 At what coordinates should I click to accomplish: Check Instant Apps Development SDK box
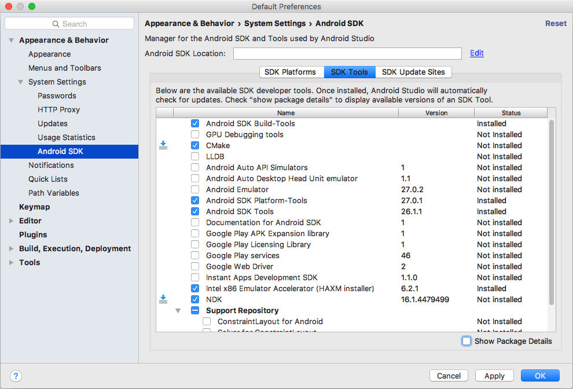pos(195,277)
